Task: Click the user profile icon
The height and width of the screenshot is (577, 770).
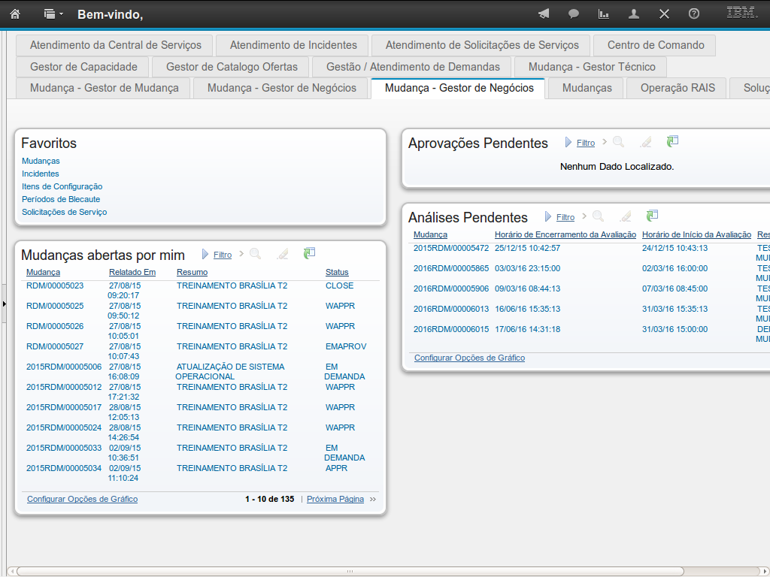Action: pos(634,14)
